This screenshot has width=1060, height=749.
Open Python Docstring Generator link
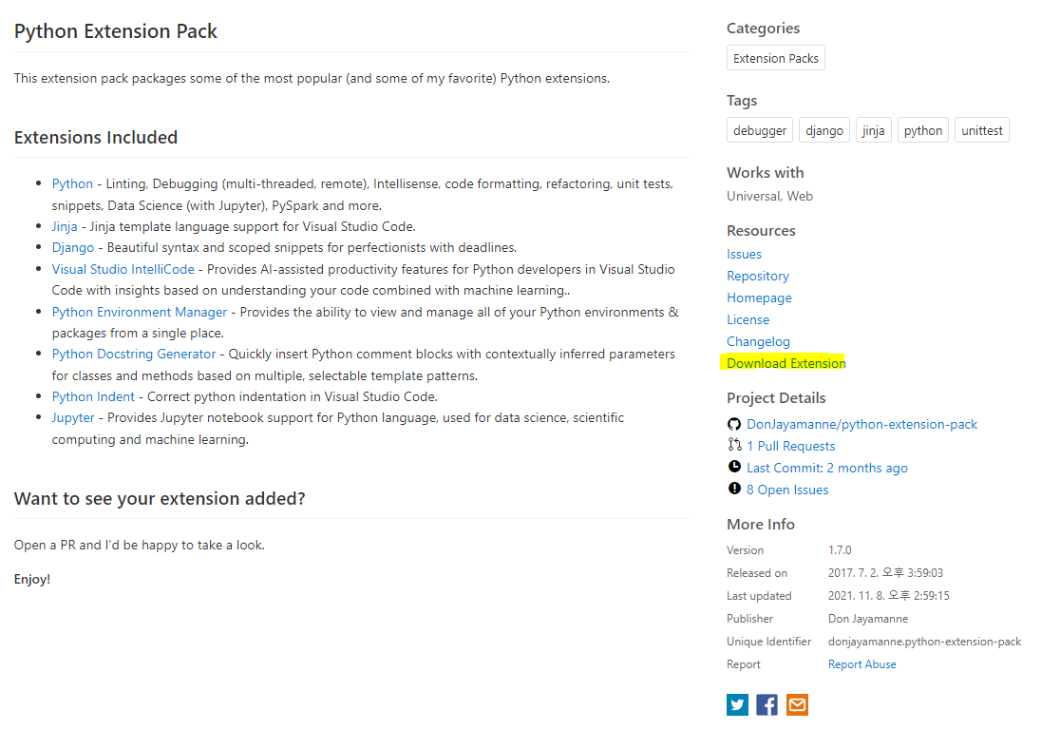click(134, 354)
